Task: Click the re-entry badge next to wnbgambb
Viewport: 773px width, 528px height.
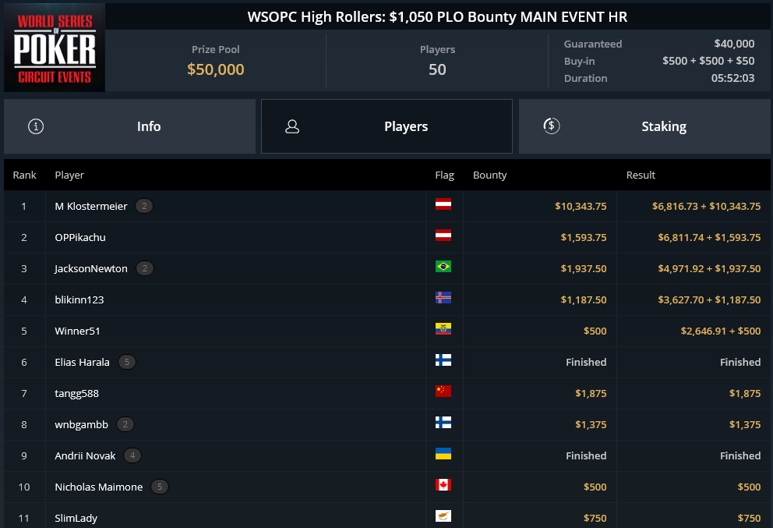Action: point(125,424)
